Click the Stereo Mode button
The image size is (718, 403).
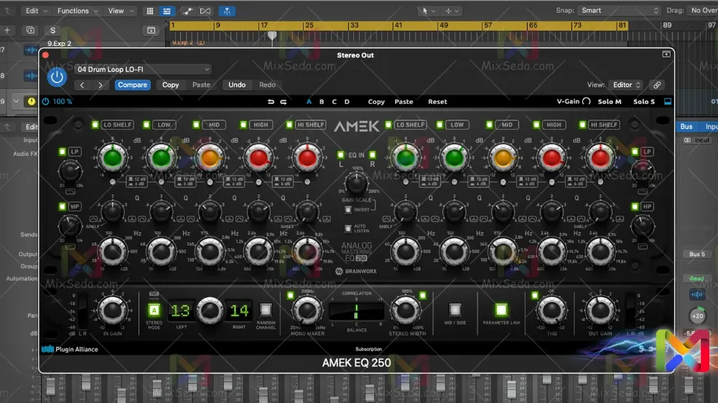pos(154,310)
